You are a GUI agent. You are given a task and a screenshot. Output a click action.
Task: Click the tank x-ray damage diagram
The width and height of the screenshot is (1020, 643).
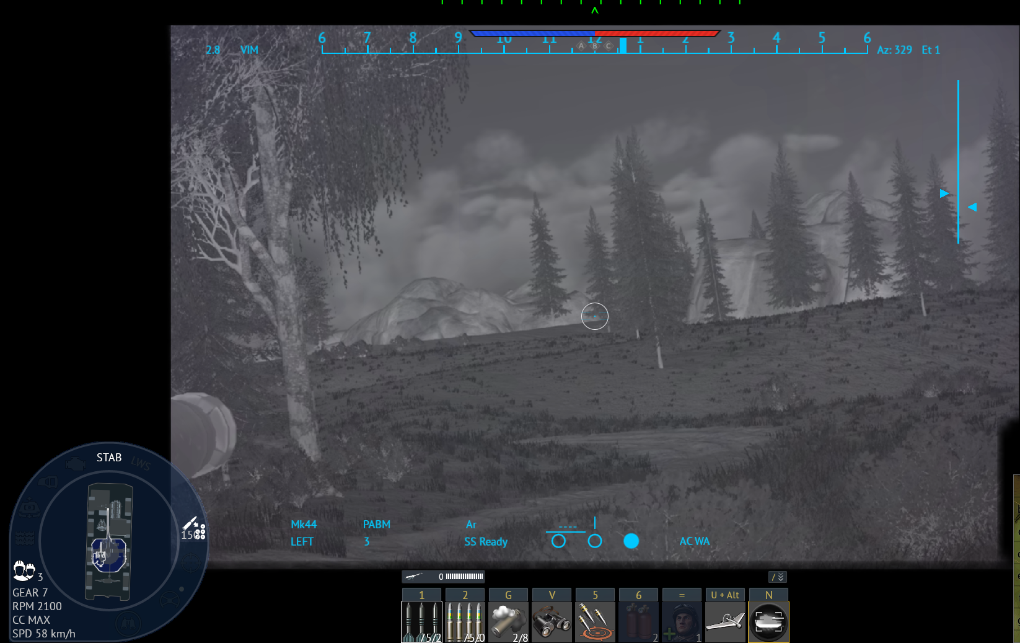click(109, 542)
